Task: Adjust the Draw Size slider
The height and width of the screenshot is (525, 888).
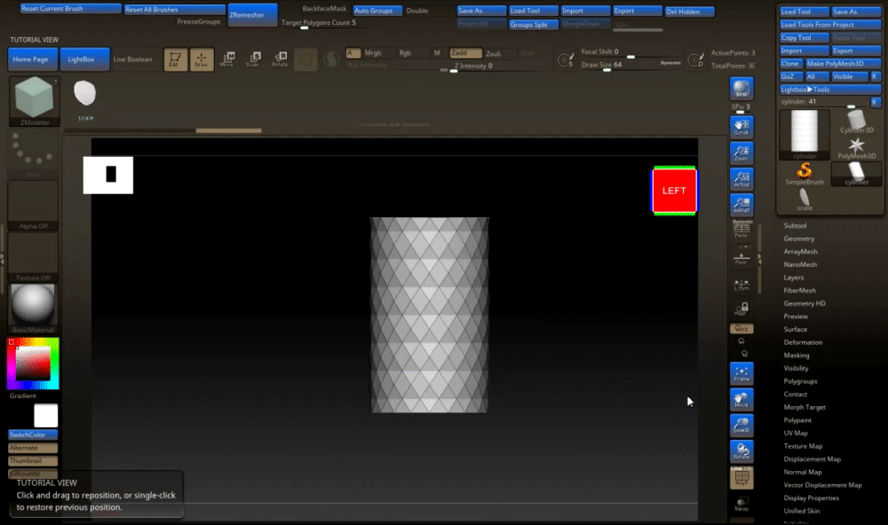Action: tap(630, 66)
